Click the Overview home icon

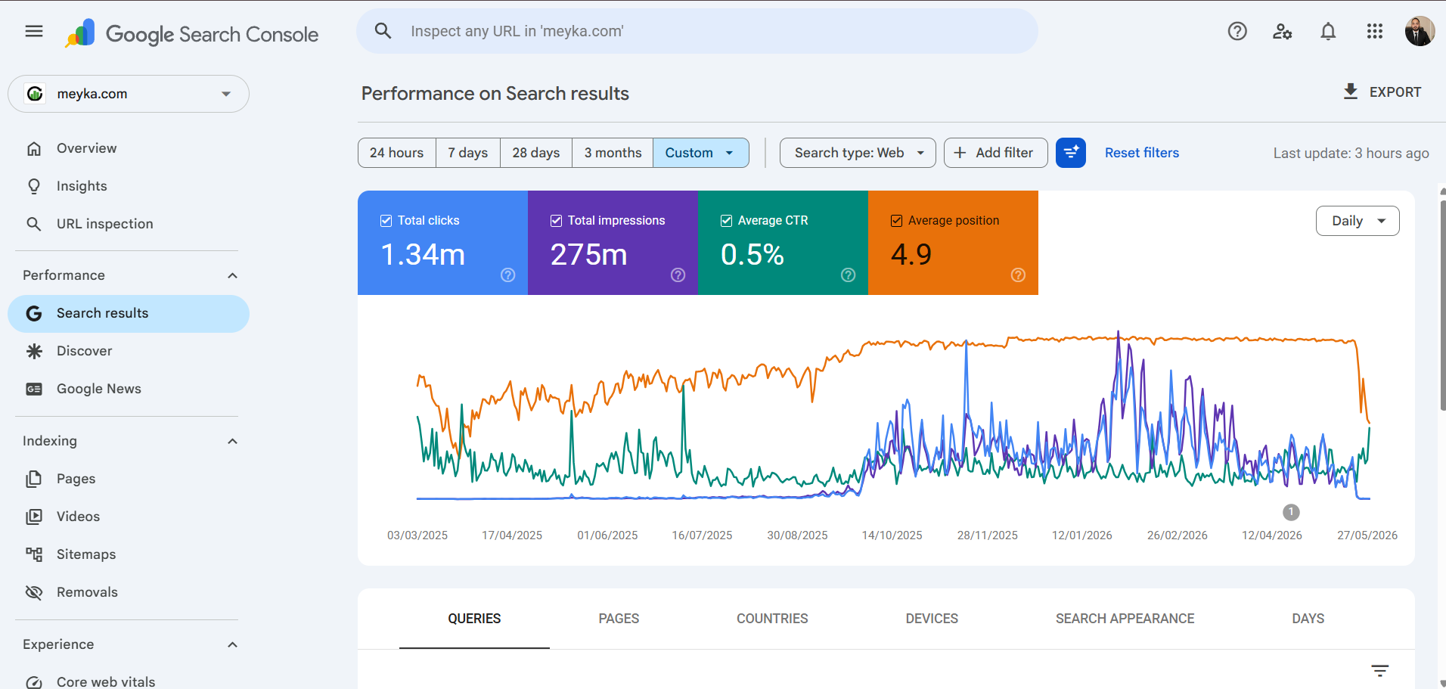[x=34, y=148]
